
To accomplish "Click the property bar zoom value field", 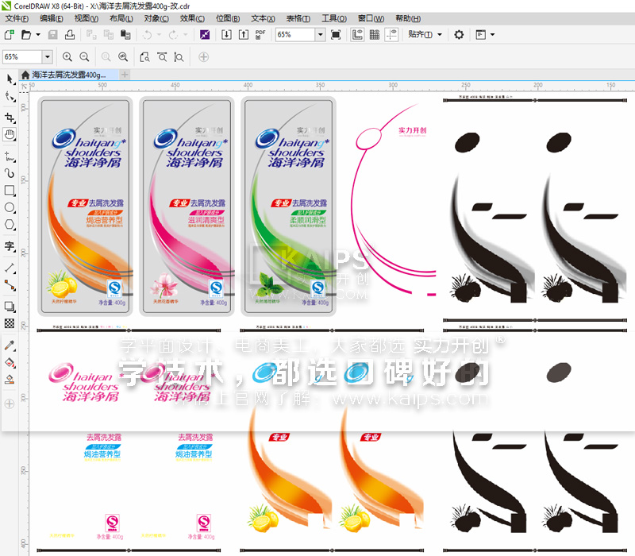I will [22, 57].
